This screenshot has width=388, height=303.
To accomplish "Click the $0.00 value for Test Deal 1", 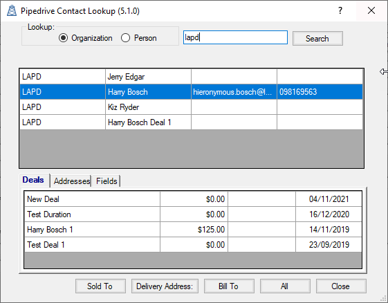I will pos(194,245).
